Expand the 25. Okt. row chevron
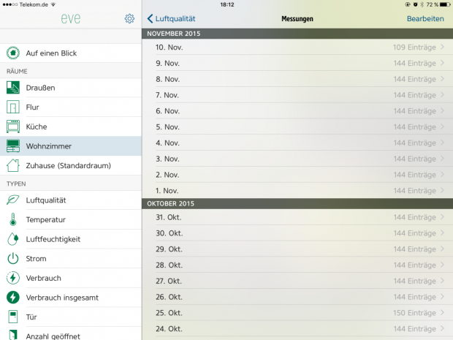Image resolution: width=453 pixels, height=340 pixels. point(442,312)
